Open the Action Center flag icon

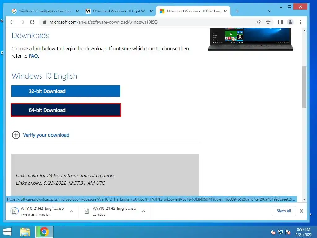tap(288, 232)
